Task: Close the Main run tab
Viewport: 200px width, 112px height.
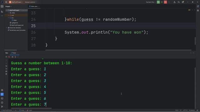Action: click(x=18, y=53)
